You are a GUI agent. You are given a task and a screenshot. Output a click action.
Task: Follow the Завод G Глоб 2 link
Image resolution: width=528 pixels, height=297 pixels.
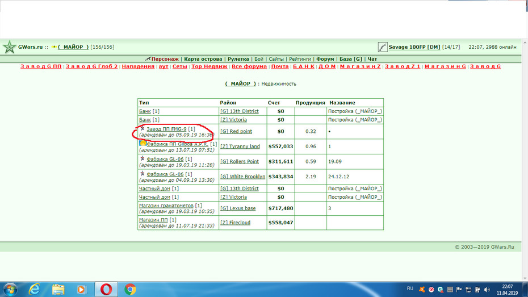[x=91, y=66]
